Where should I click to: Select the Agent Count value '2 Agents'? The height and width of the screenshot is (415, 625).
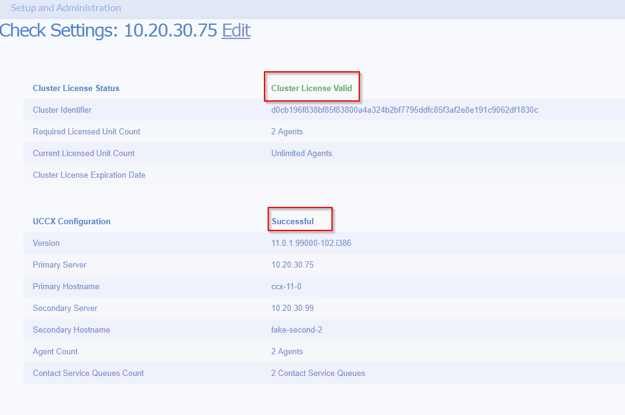pyautogui.click(x=287, y=352)
